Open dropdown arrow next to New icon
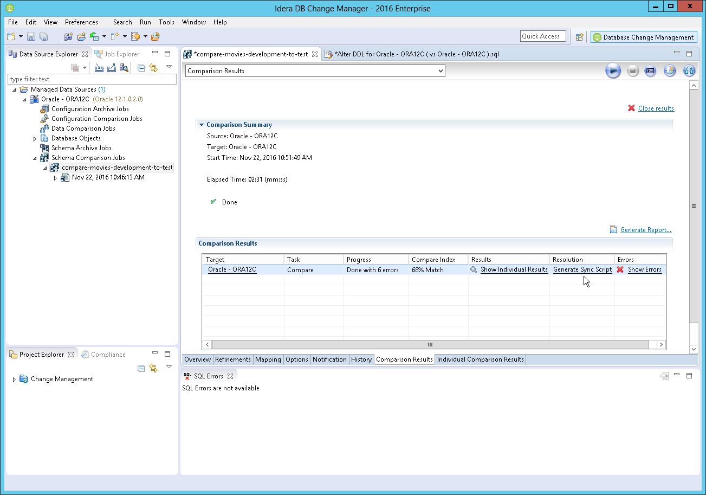The height and width of the screenshot is (495, 706). coord(21,37)
